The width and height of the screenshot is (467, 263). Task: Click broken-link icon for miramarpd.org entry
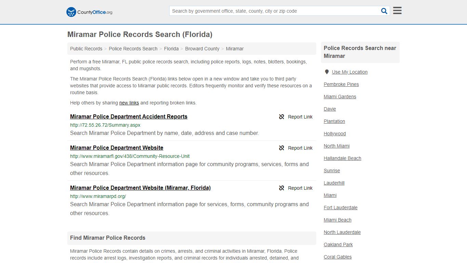point(282,188)
